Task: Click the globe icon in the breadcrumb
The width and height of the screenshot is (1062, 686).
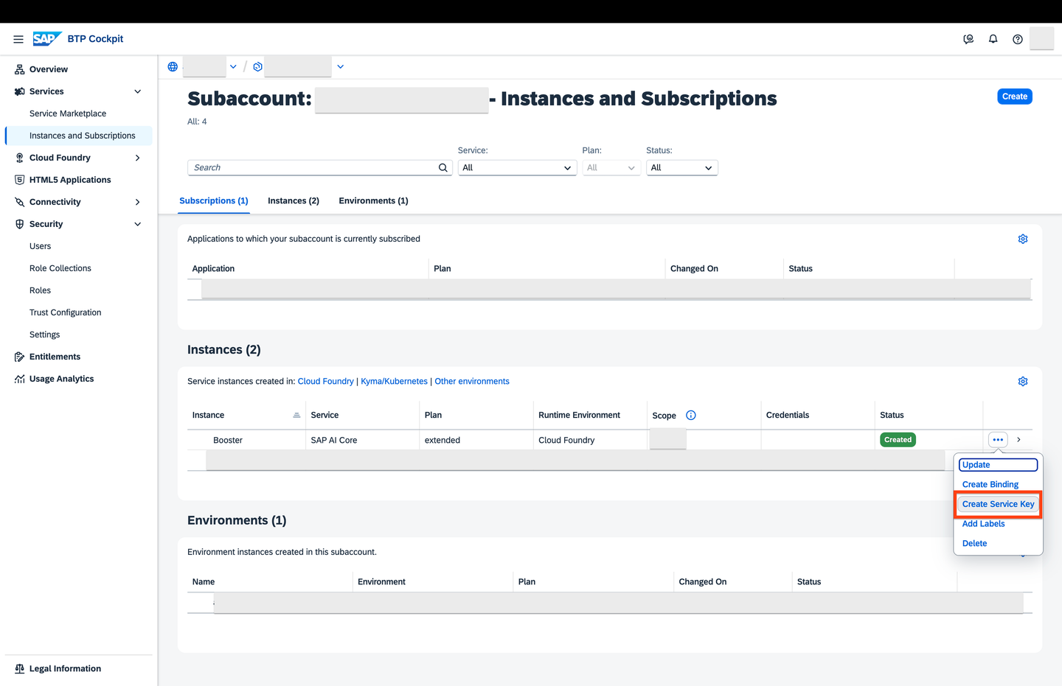Action: [173, 66]
